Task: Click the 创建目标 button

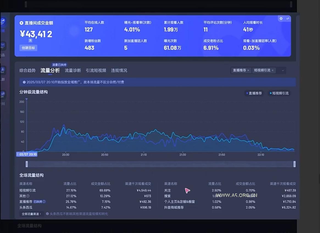Action: click(x=28, y=48)
